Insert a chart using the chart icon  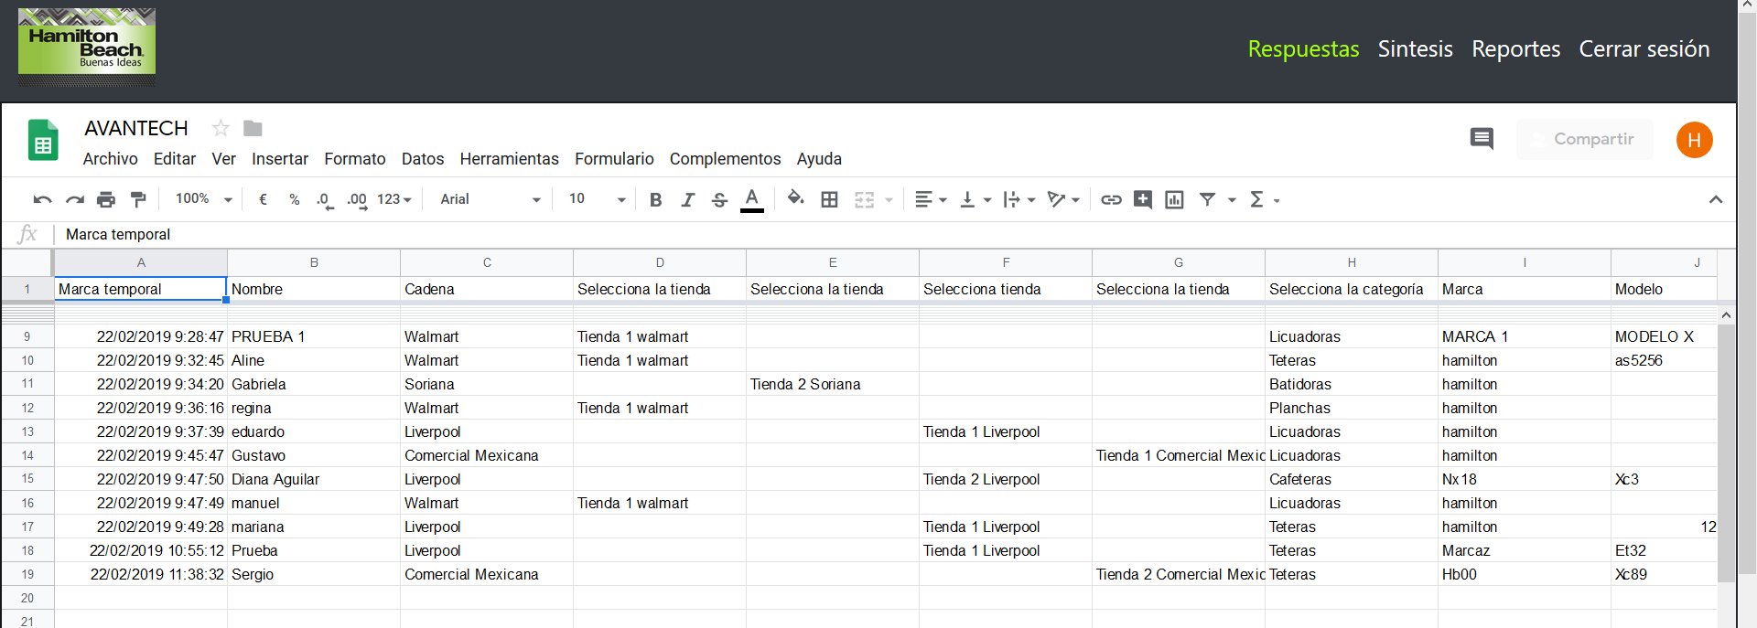[x=1174, y=199]
